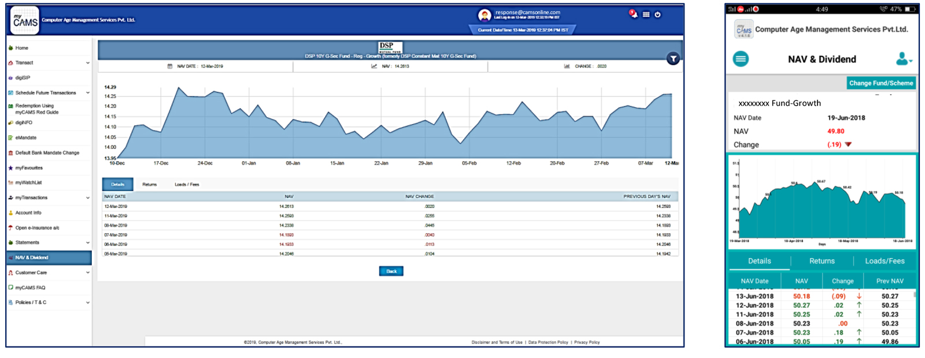Open the notification bell in the header
The width and height of the screenshot is (925, 358).
click(633, 14)
